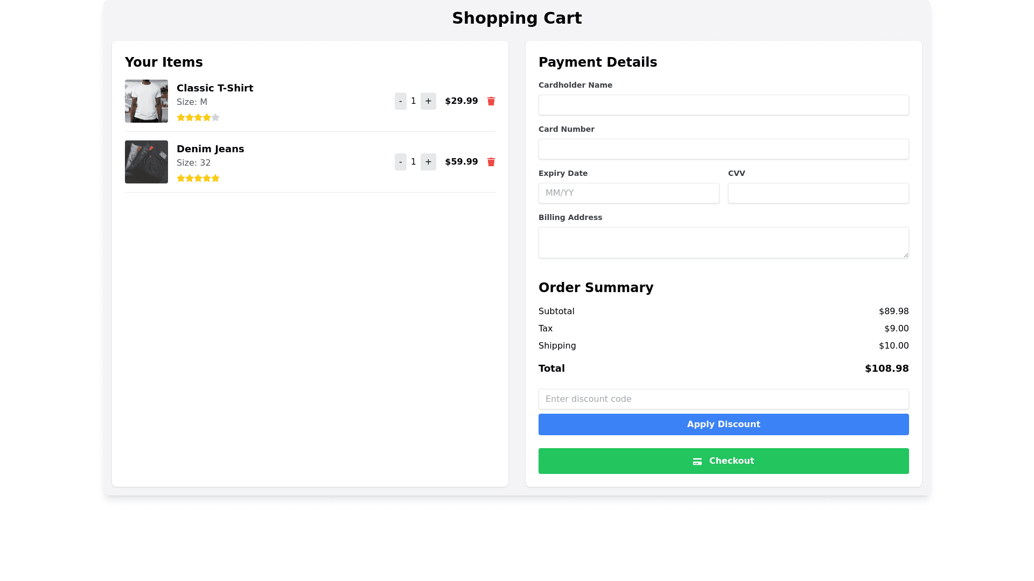This screenshot has width=1034, height=581.
Task: Click into the CVV field
Action: (x=818, y=193)
